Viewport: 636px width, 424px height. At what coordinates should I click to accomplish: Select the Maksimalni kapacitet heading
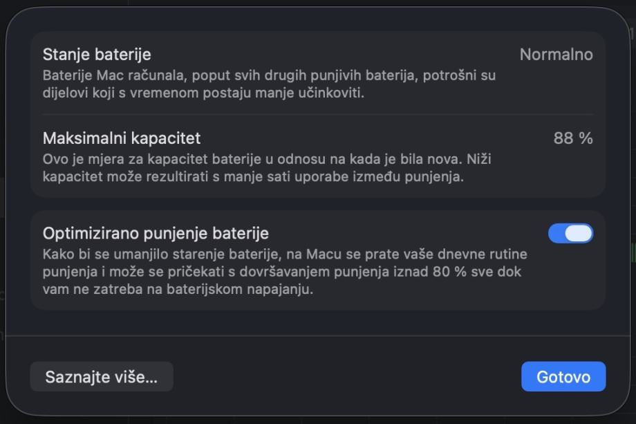pyautogui.click(x=122, y=138)
